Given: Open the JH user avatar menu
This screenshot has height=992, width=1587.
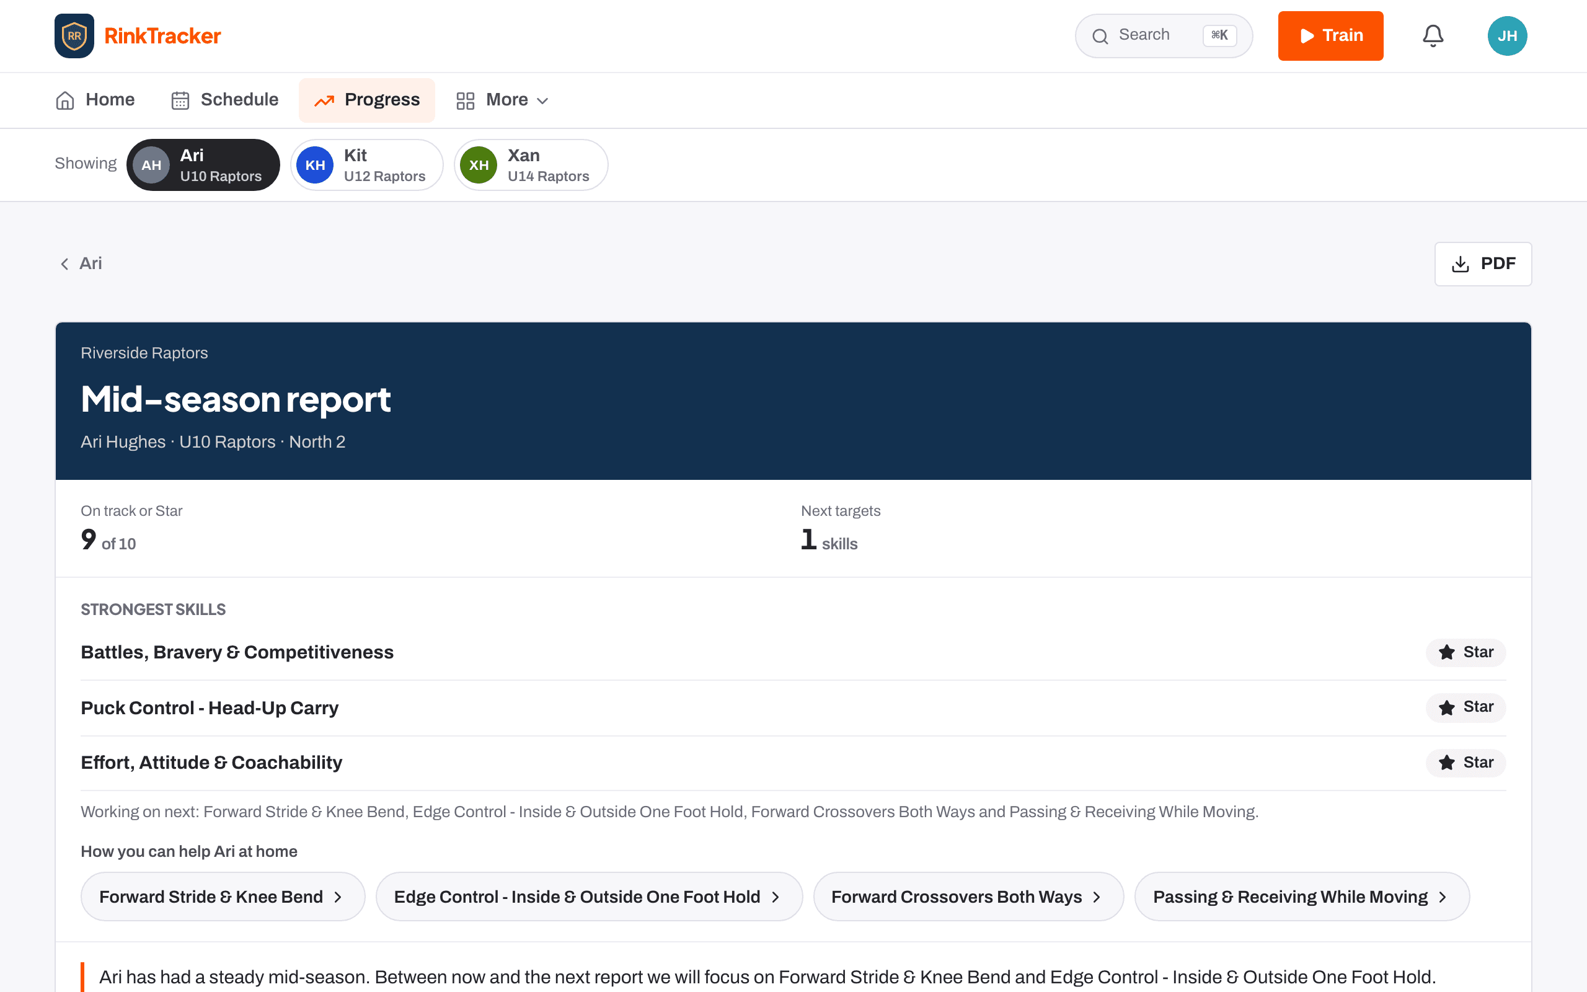Looking at the screenshot, I should pos(1507,35).
